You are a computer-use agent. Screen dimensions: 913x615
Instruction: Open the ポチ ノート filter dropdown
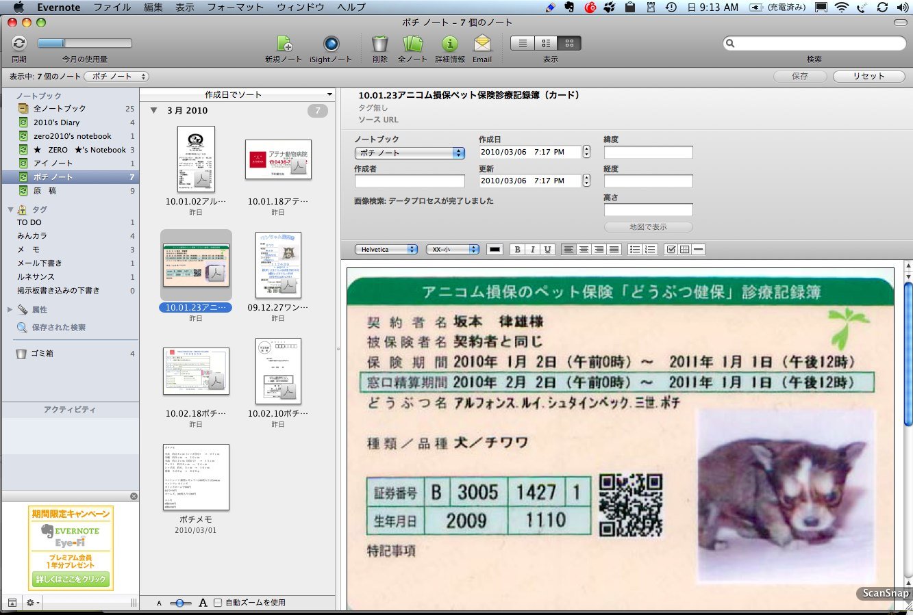click(x=116, y=77)
